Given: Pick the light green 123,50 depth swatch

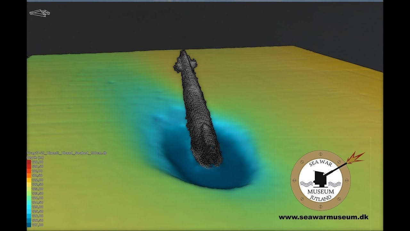Looking at the screenshot, I should click(x=29, y=193).
